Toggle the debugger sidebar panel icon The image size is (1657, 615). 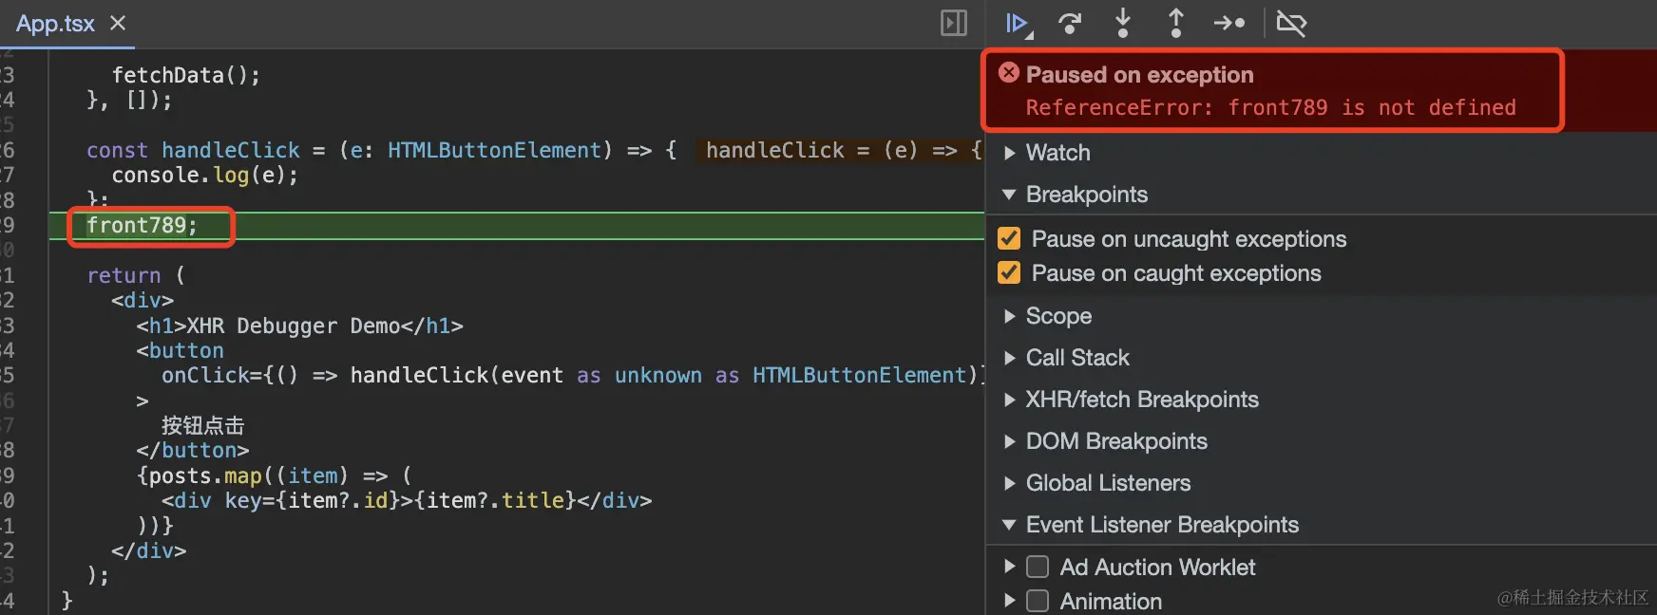coord(954,24)
